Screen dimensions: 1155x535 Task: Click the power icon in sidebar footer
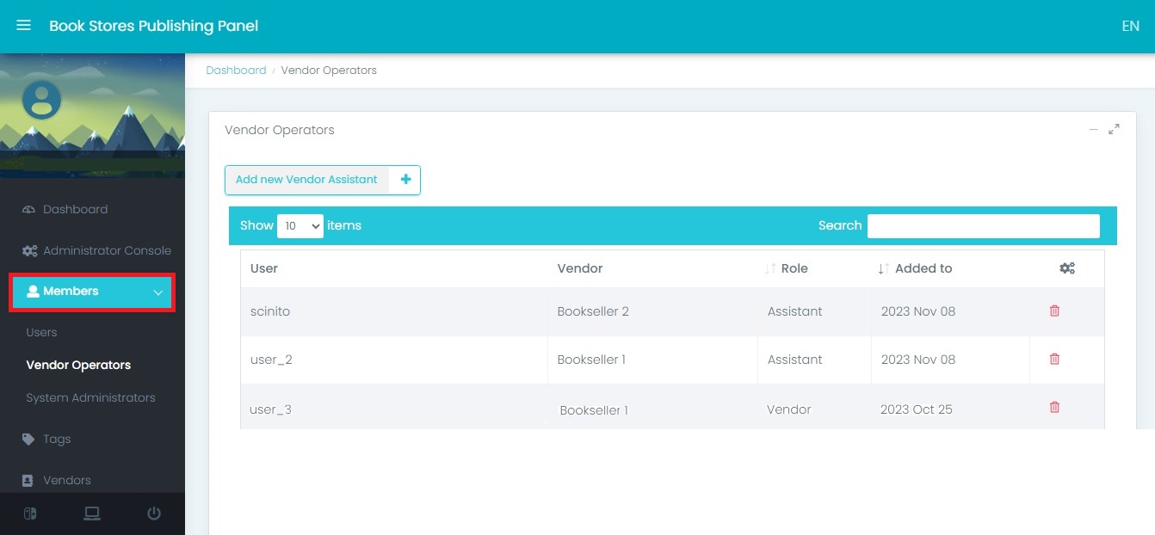click(154, 513)
